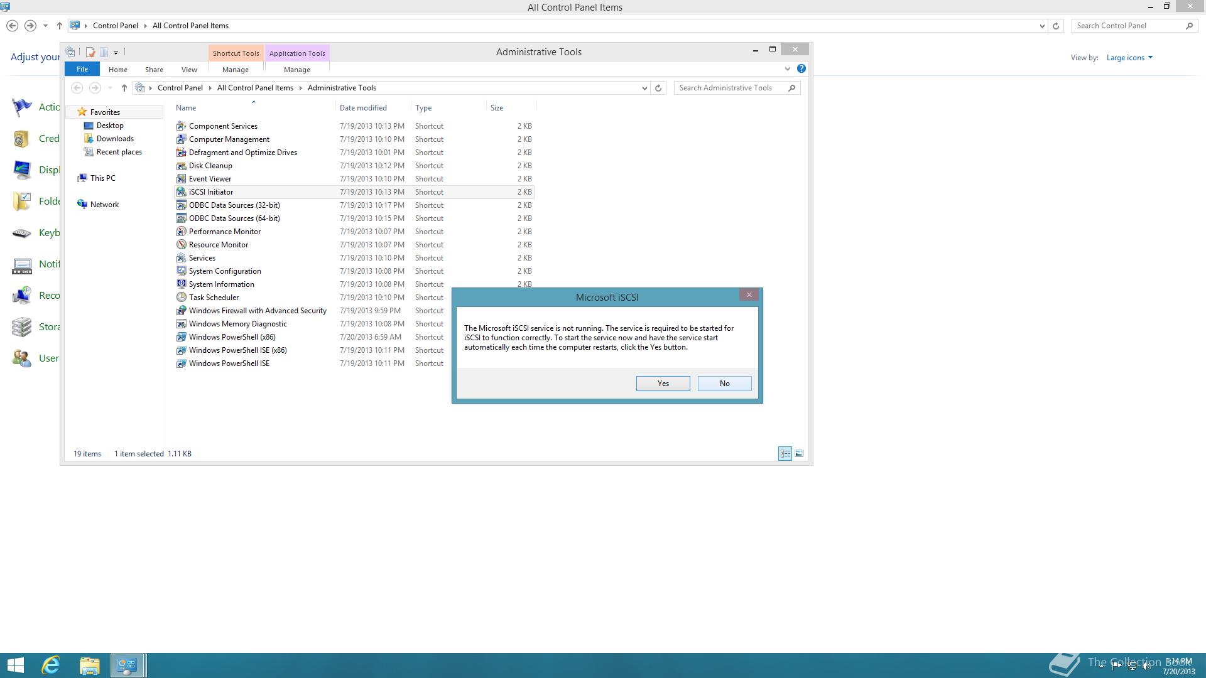Screen dimensions: 1206x678
Task: Click the ODBC Data Sources (32-bit) icon
Action: 181,205
